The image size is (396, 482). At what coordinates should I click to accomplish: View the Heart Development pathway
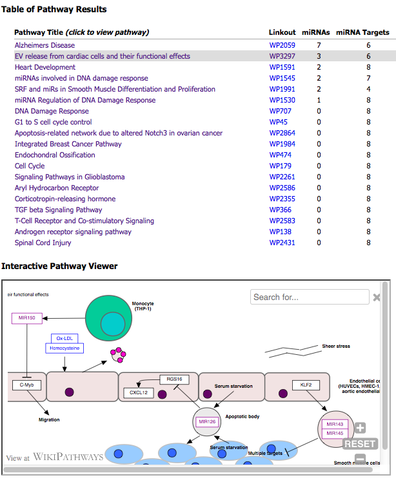point(45,67)
